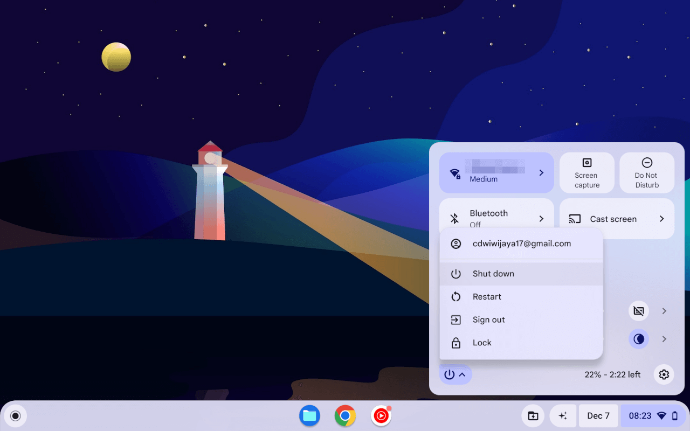Viewport: 690px width, 431px height.
Task: Select Shut down from the power menu
Action: 494,273
